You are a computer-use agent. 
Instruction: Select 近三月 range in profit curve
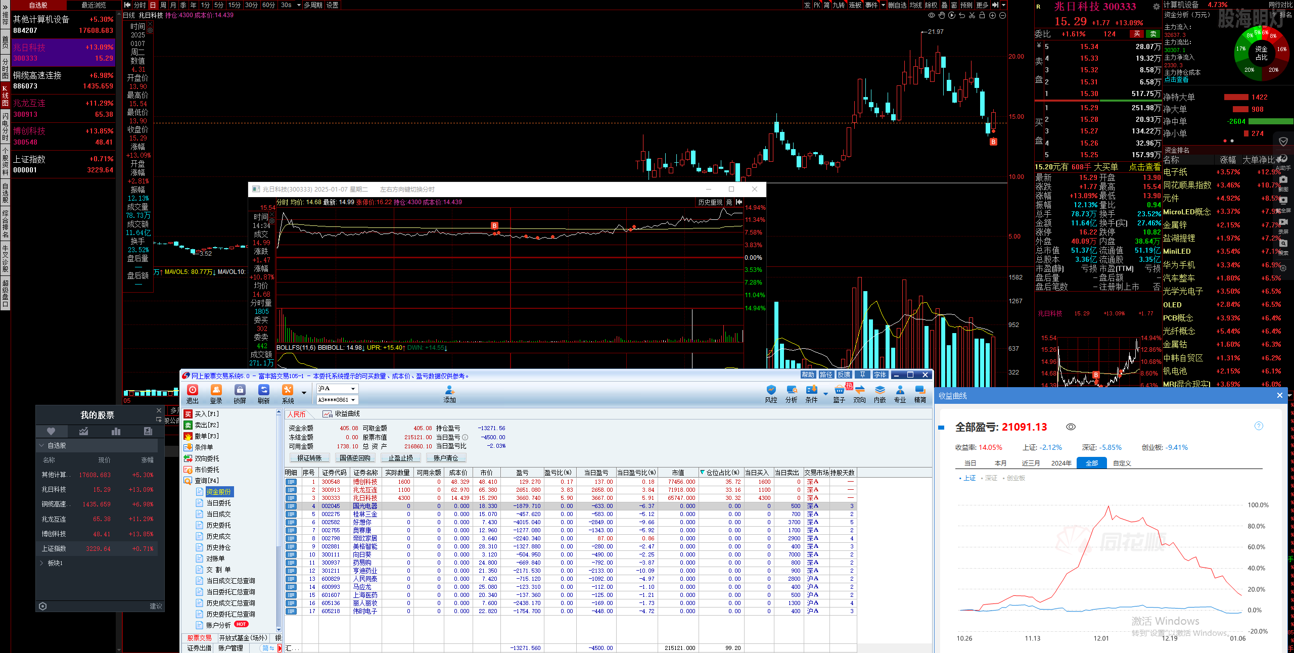[1031, 463]
